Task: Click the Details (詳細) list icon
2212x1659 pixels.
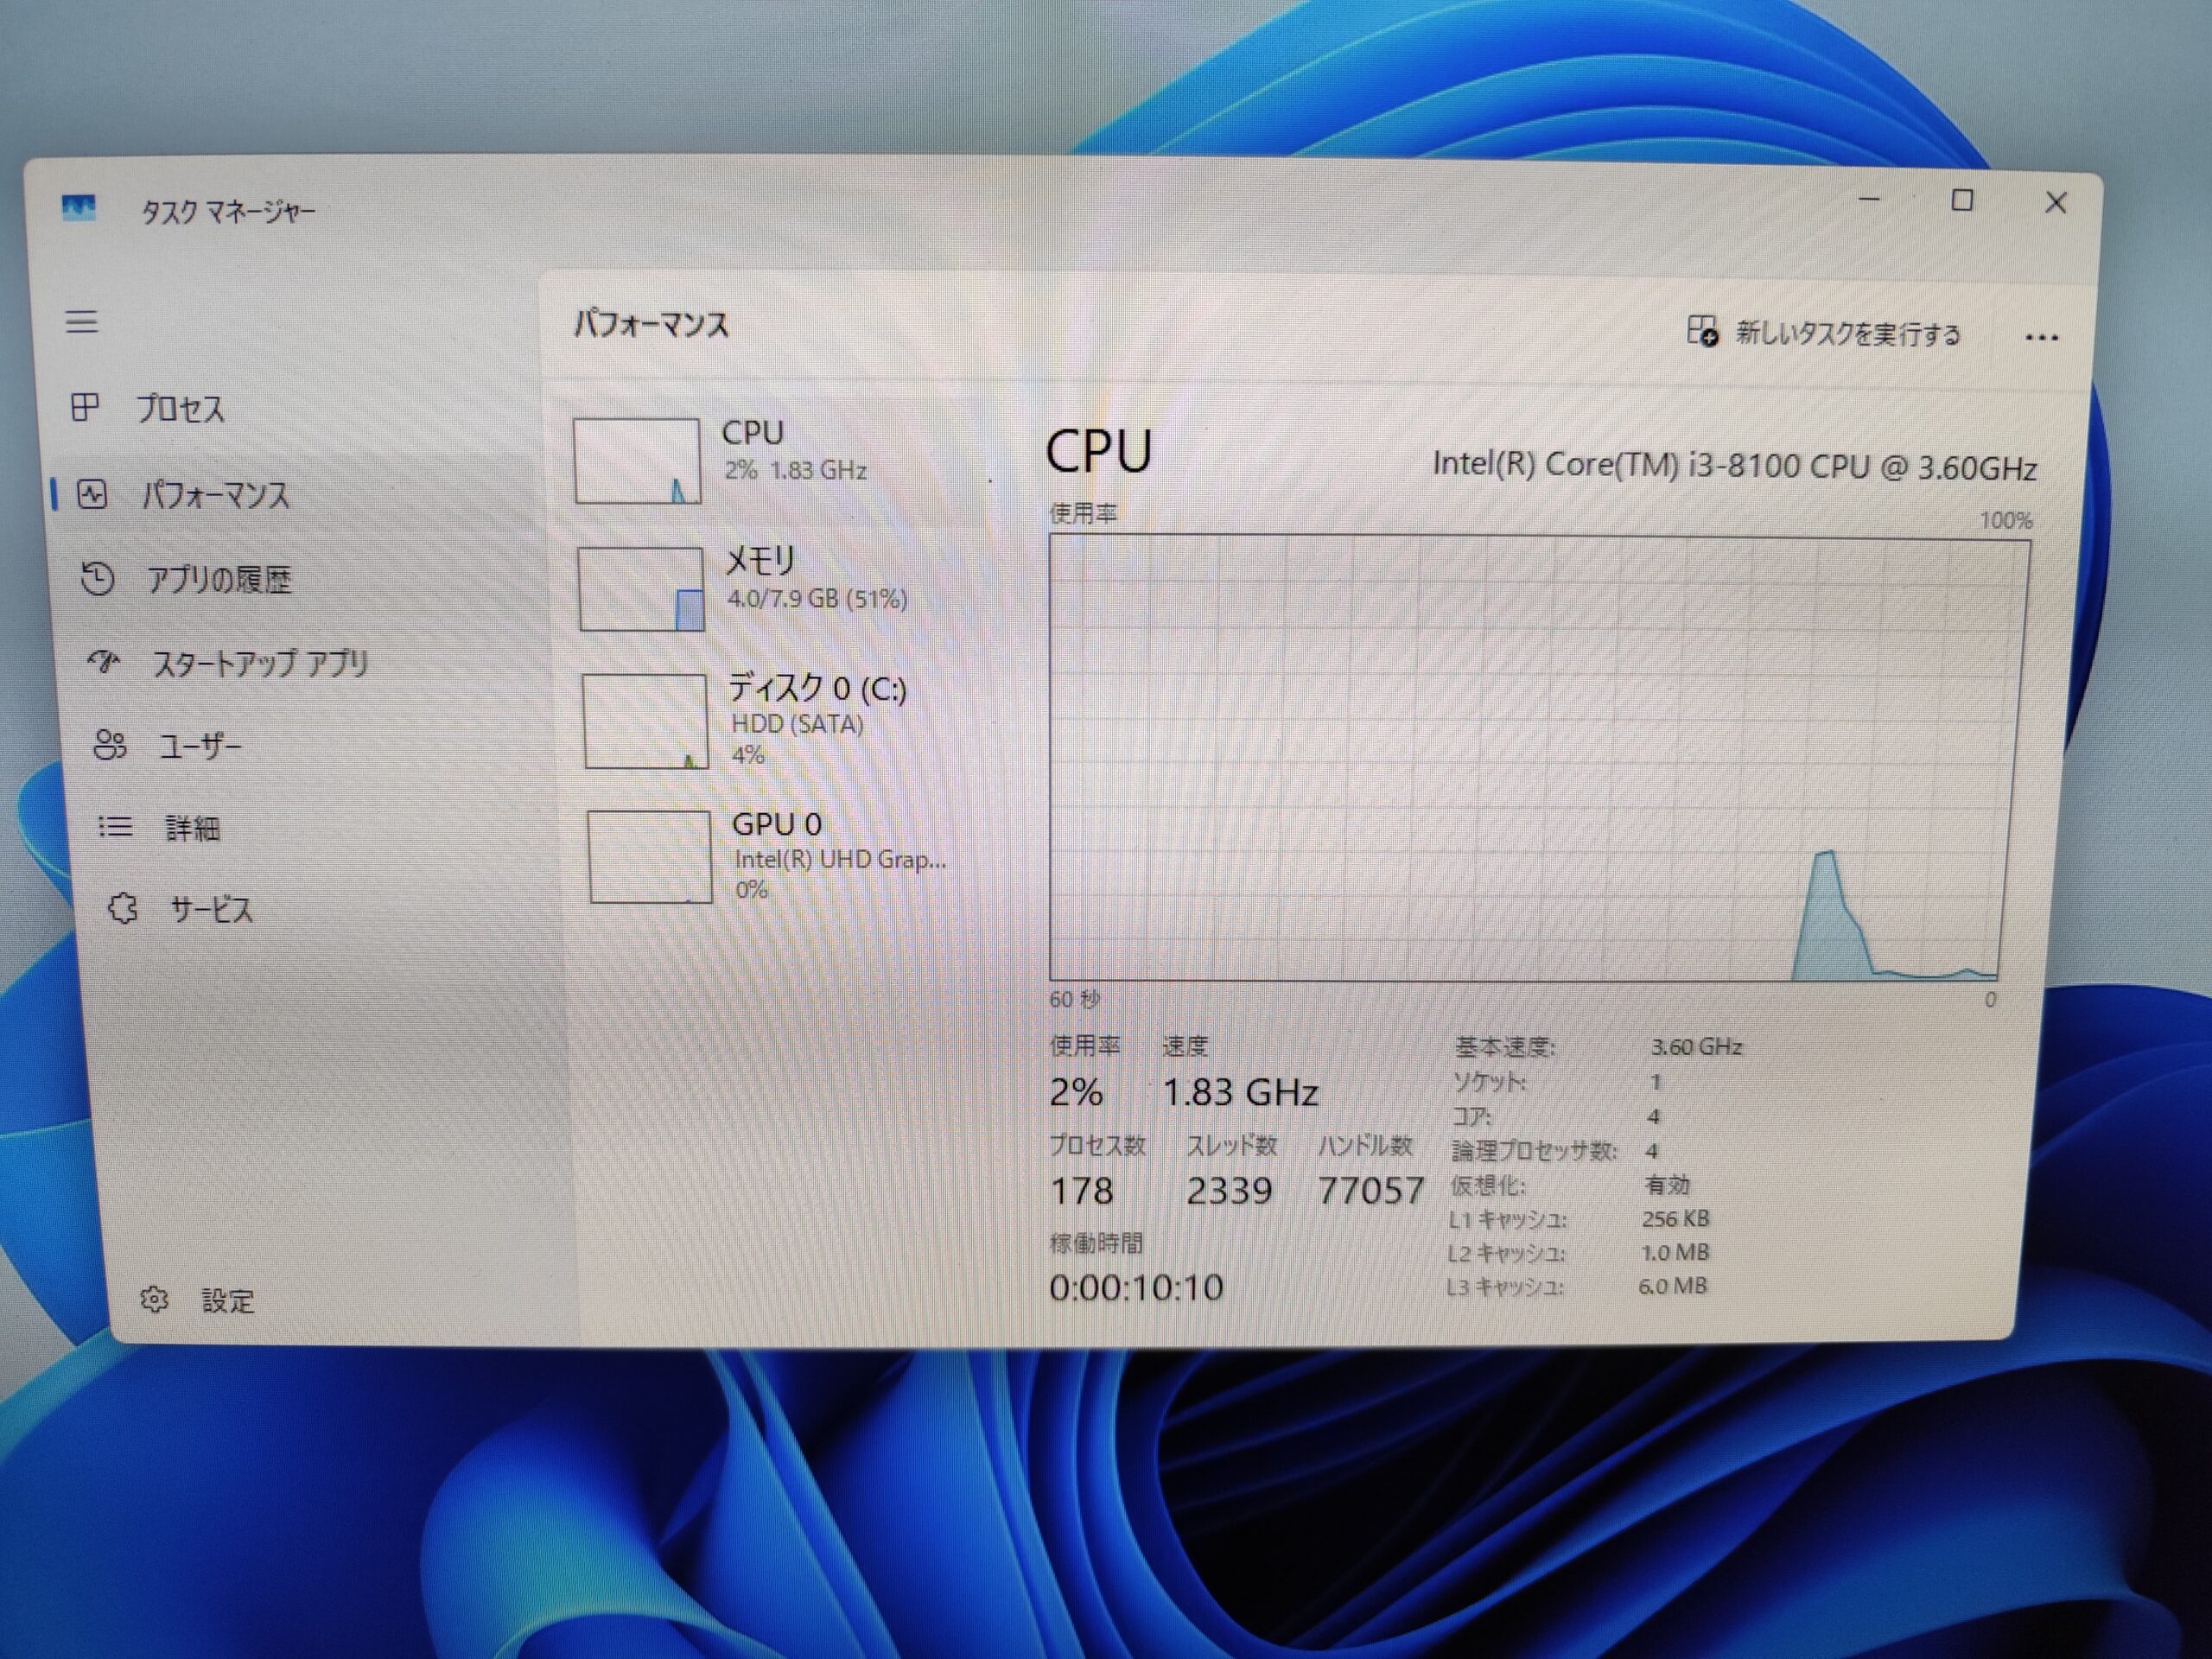Action: pyautogui.click(x=115, y=826)
